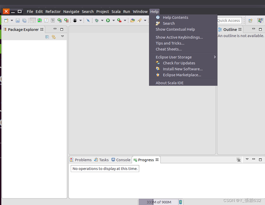The height and width of the screenshot is (205, 265).
Task: Open the Refactor menu
Action: tap(53, 12)
